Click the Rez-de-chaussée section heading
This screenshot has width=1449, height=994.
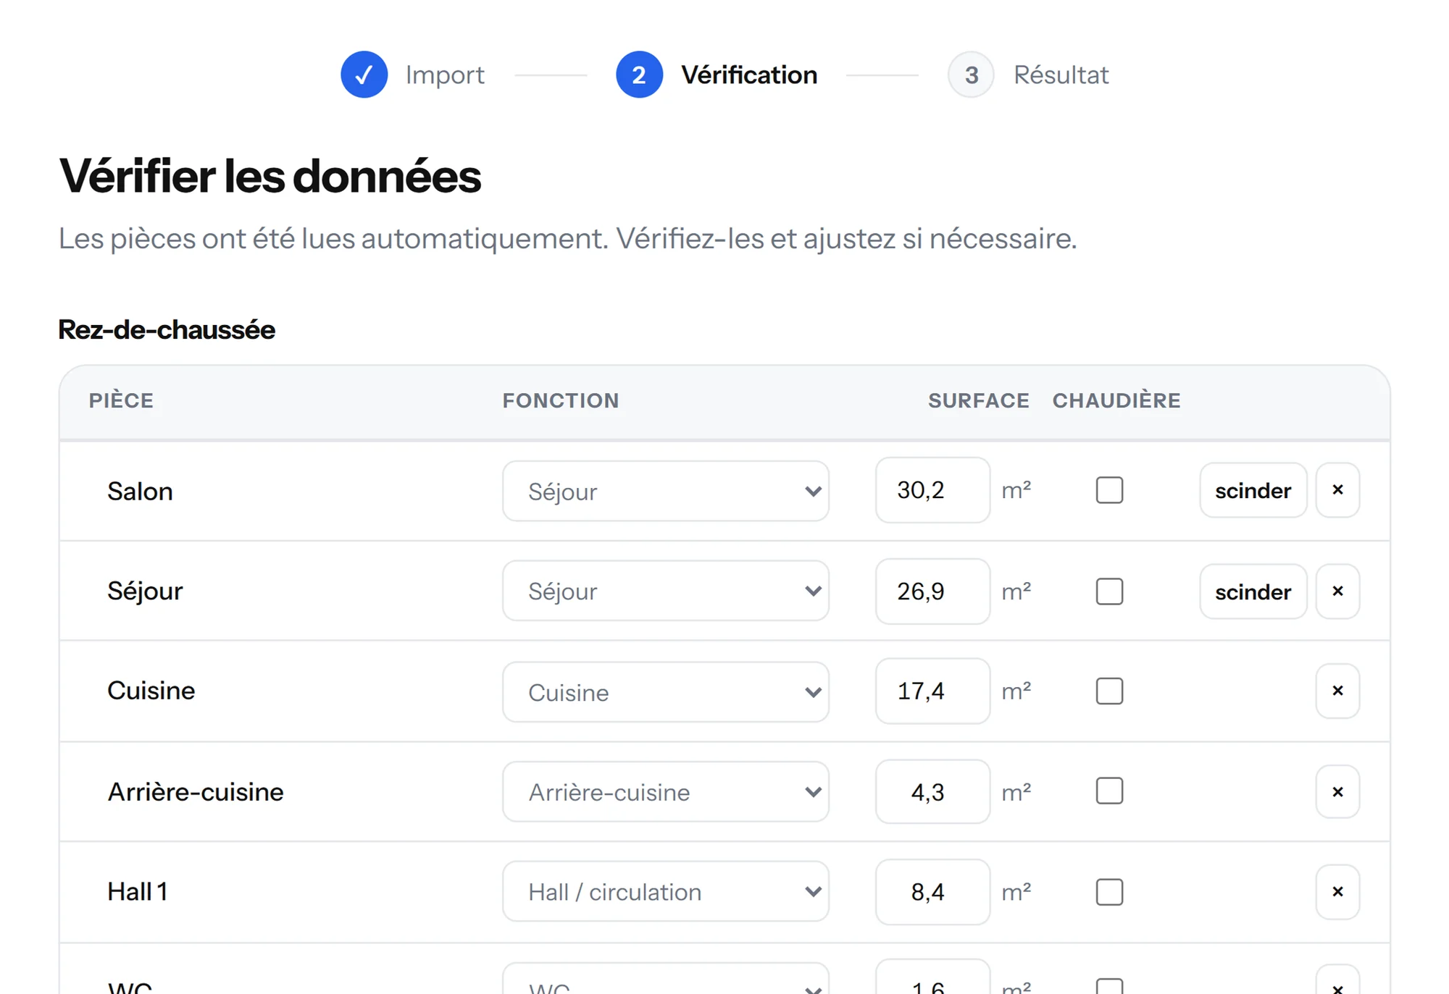tap(167, 329)
